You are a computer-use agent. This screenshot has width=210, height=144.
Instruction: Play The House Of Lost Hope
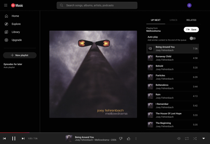click(172, 115)
